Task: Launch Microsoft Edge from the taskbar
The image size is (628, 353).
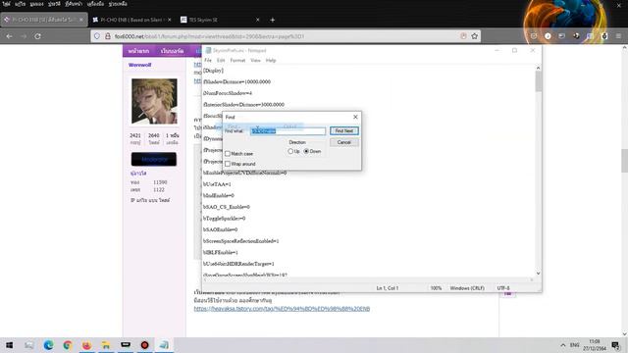Action: (x=48, y=345)
